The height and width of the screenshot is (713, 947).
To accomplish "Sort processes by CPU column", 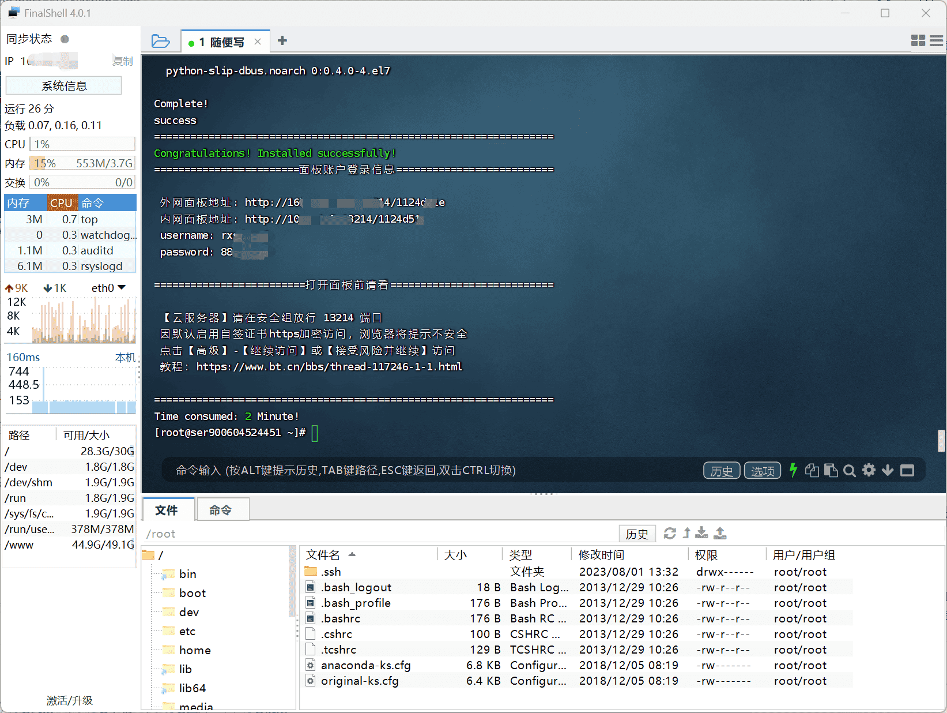I will tap(61, 202).
